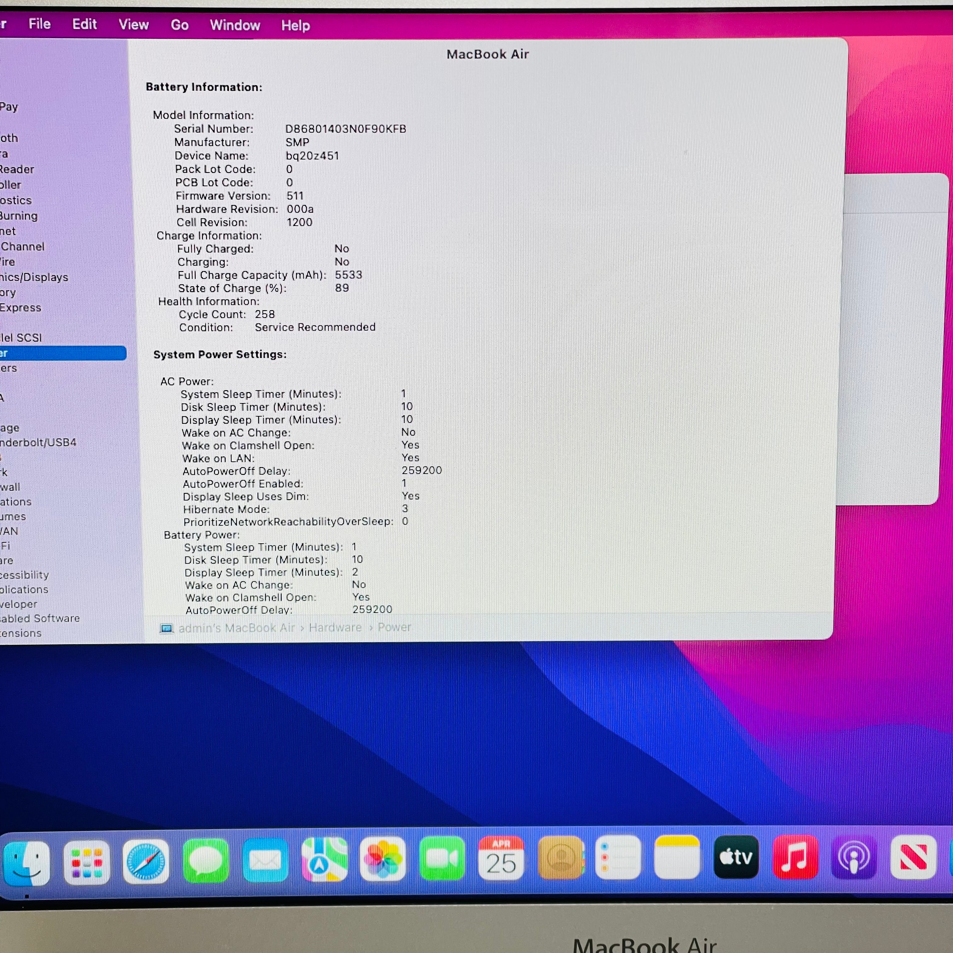953x953 pixels.
Task: Select admin's MacBook Air in path bar
Action: tap(236, 628)
